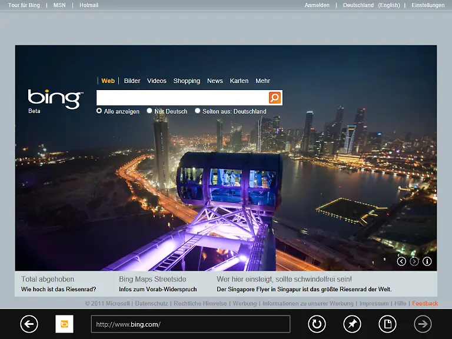Switch to the Karten tab

point(239,81)
